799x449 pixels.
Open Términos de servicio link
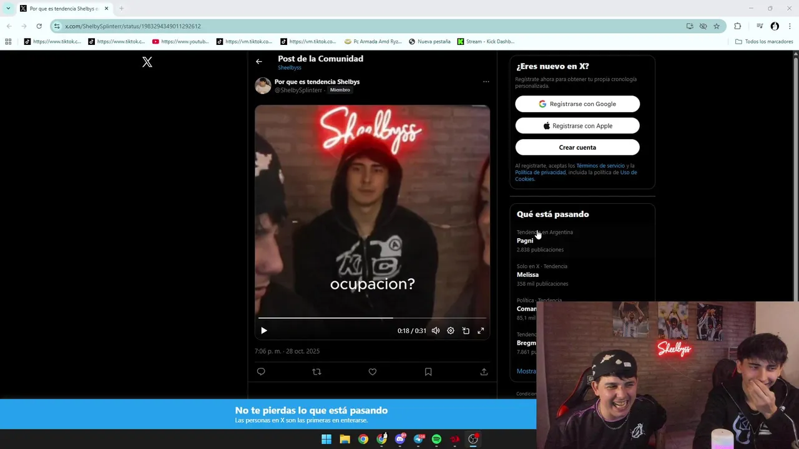point(600,166)
